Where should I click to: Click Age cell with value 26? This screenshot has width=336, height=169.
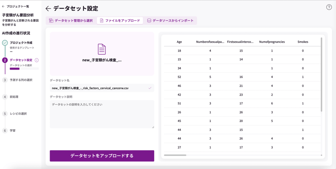179,112
